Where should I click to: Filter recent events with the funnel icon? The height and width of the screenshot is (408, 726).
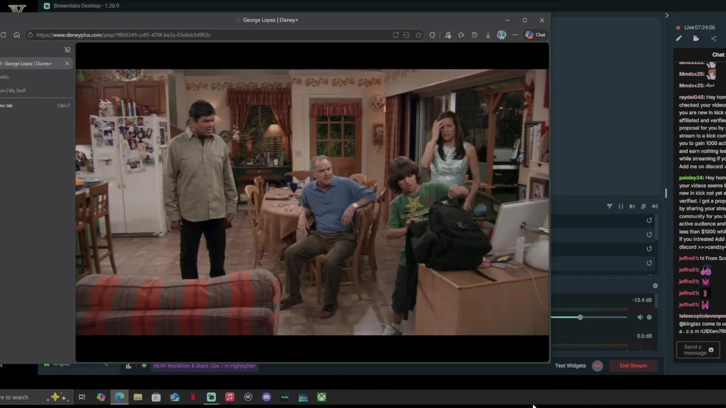coord(610,206)
